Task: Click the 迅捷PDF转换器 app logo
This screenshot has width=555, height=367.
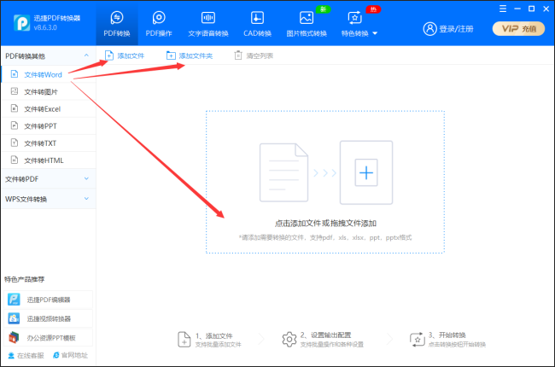Action: point(21,23)
